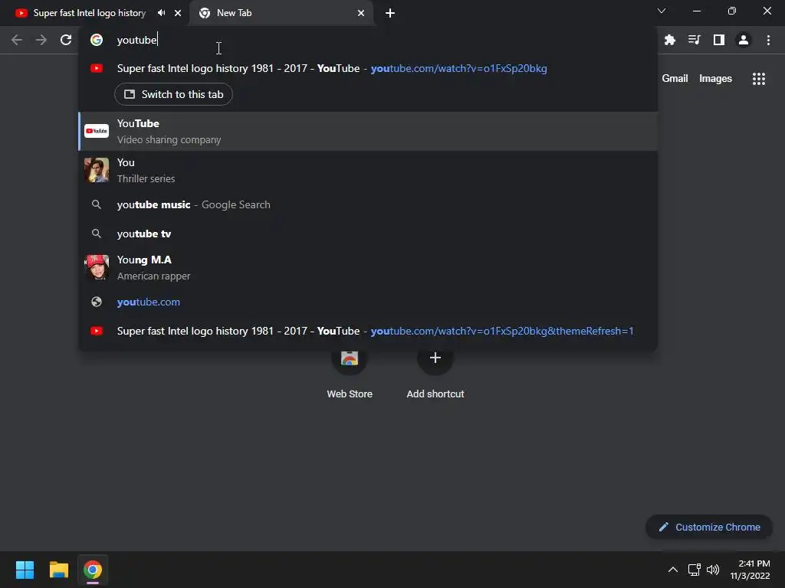Click the Young M.A photo thumbnail
Viewport: 785px width, 588px height.
click(x=97, y=267)
